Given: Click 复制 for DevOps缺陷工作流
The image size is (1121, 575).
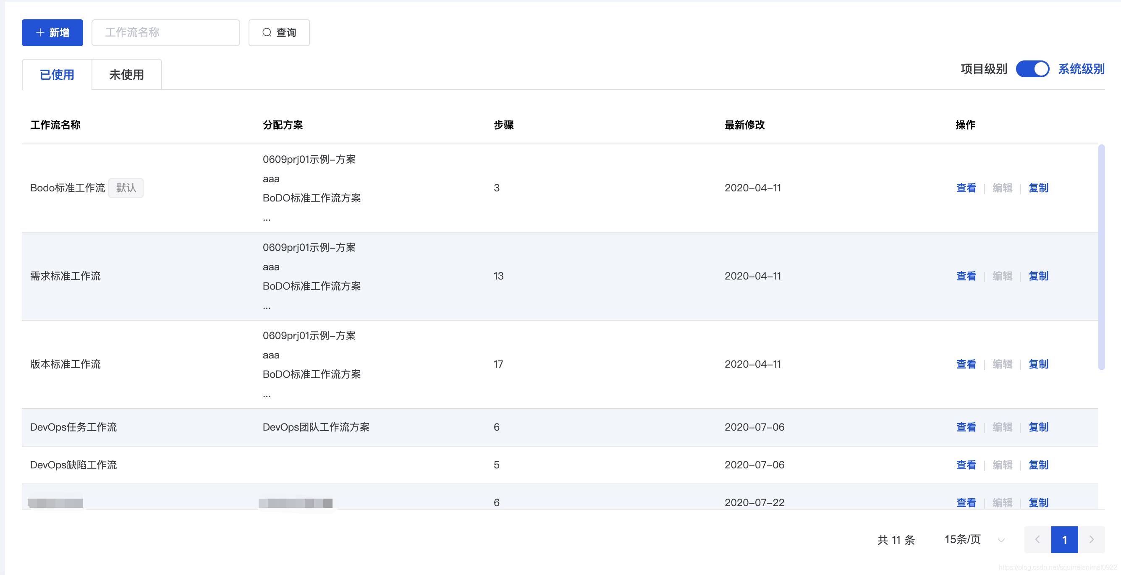Looking at the screenshot, I should tap(1038, 465).
